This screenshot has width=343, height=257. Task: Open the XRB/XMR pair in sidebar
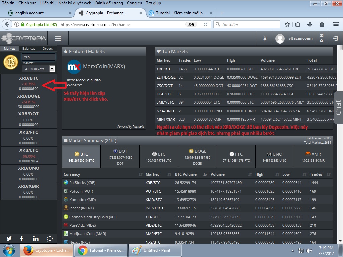pos(29,191)
